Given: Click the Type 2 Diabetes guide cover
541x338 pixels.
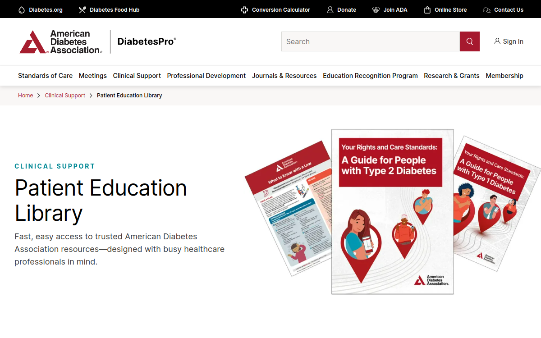Looking at the screenshot, I should (x=393, y=212).
